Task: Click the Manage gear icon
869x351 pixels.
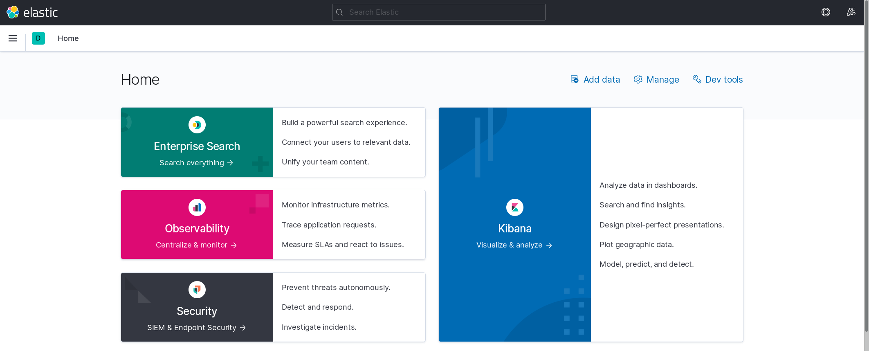Action: 638,79
